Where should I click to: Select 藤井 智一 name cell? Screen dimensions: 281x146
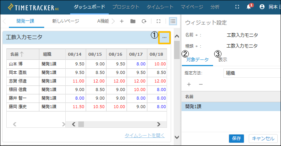[23, 98]
